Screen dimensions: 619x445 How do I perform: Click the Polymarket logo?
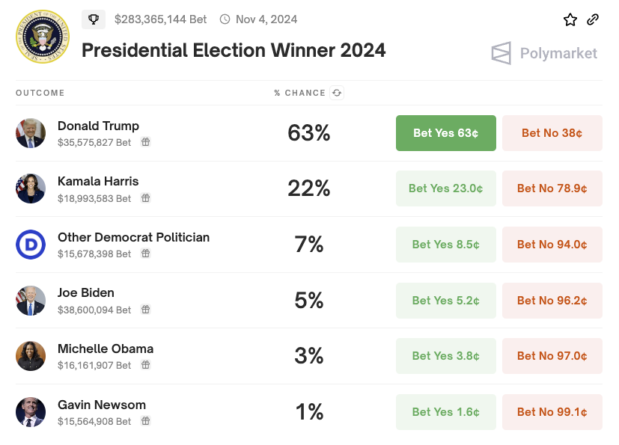click(544, 53)
